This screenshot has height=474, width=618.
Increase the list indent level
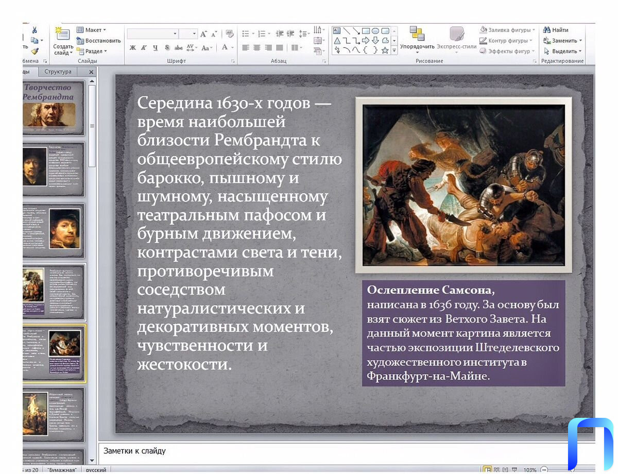[291, 33]
